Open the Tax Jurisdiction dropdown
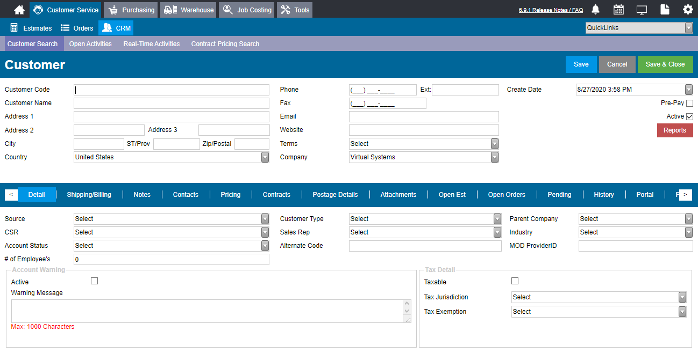The height and width of the screenshot is (353, 698). (599, 297)
